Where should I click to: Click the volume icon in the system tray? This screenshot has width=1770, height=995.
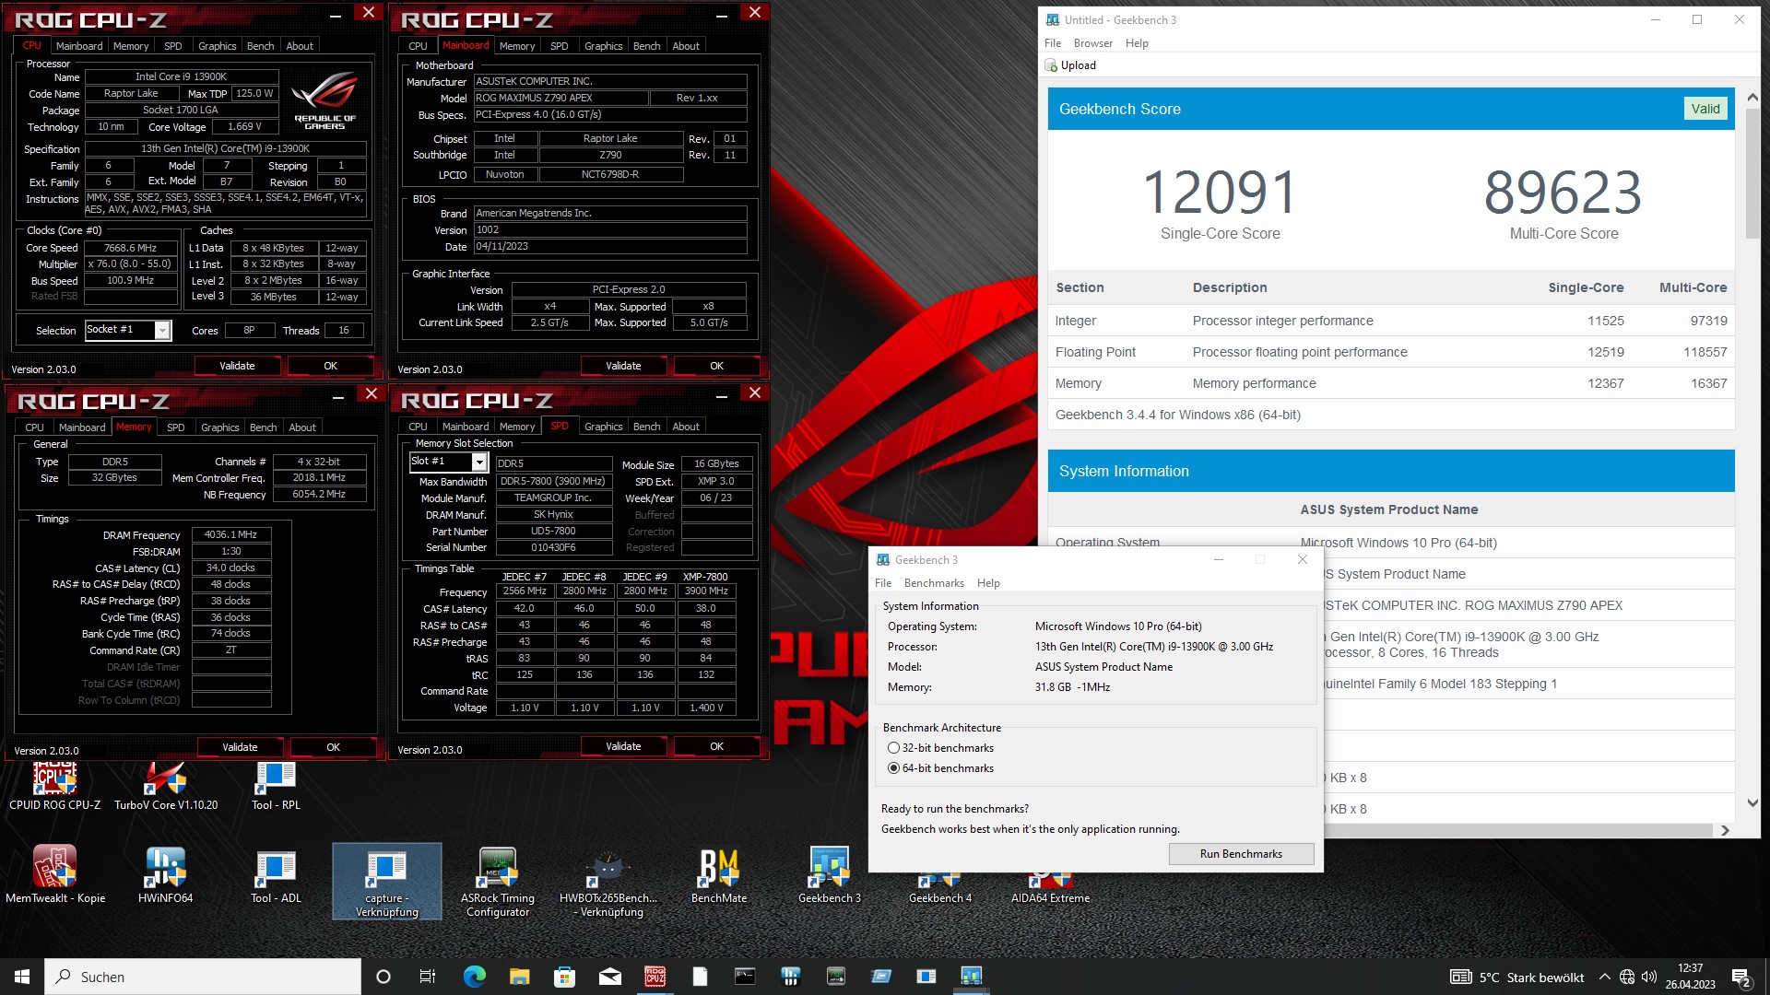coord(1649,977)
